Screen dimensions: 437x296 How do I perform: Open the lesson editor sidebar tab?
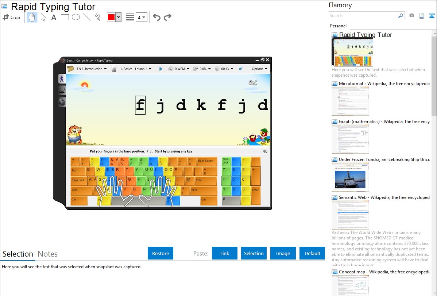point(62,103)
